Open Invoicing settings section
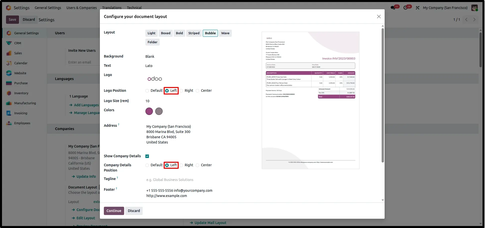Image resolution: width=485 pixels, height=228 pixels. pyautogui.click(x=25, y=113)
